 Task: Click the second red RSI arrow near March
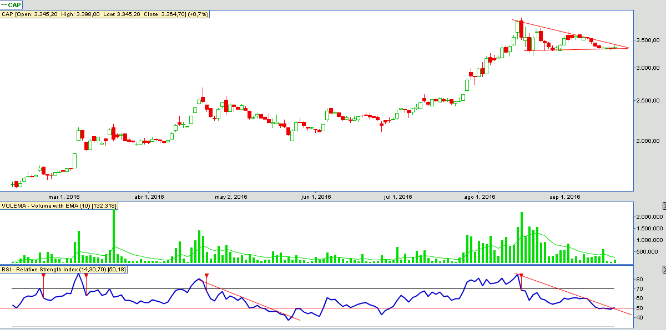[86, 276]
